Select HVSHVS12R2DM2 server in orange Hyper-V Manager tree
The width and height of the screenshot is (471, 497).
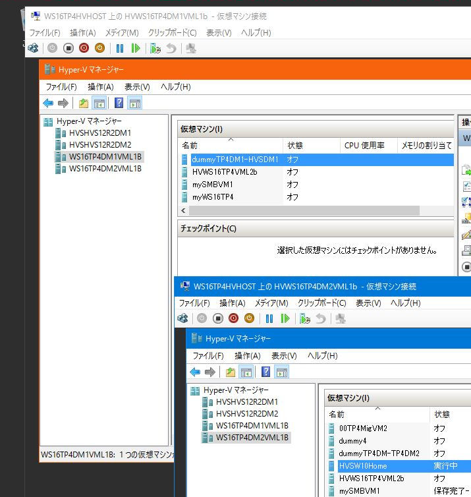pyautogui.click(x=99, y=145)
